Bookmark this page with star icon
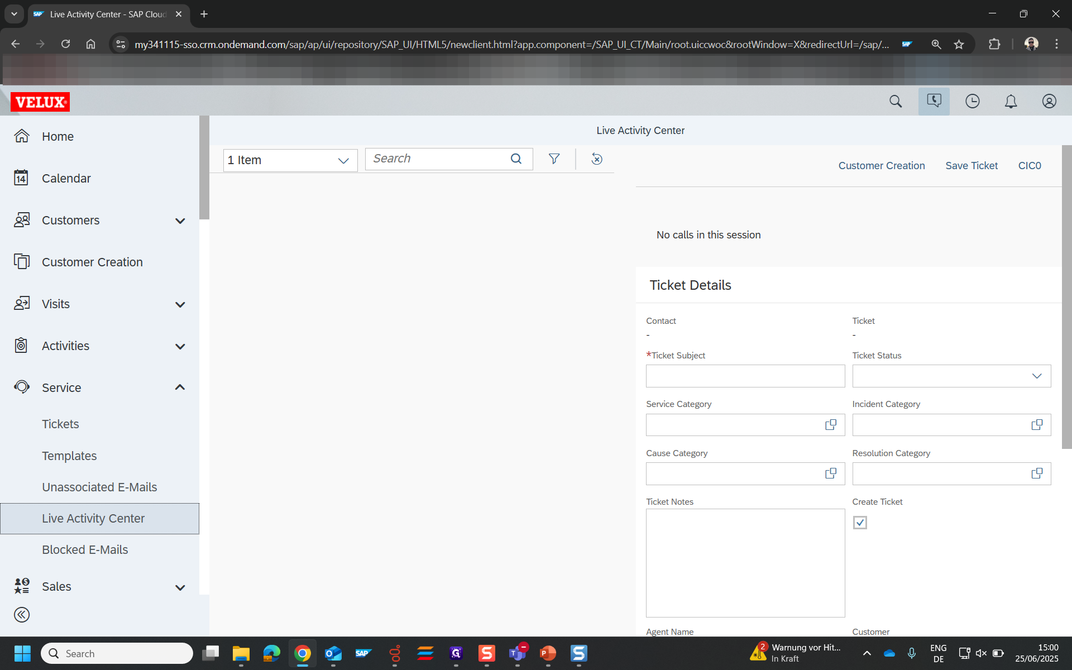 click(959, 44)
